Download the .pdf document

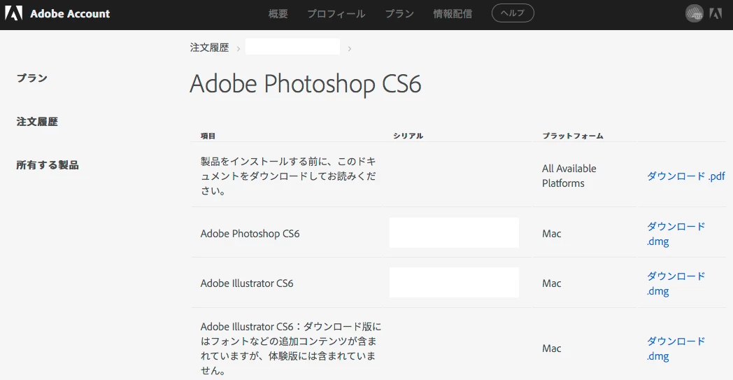pos(685,176)
